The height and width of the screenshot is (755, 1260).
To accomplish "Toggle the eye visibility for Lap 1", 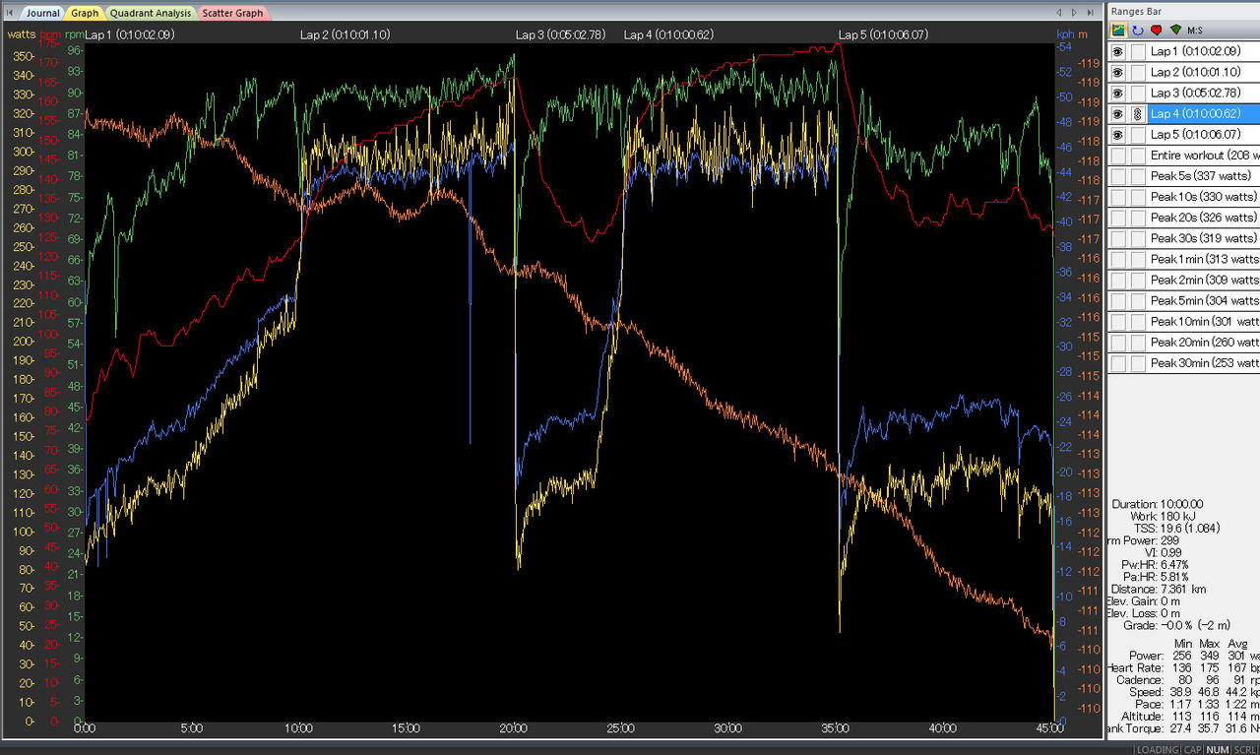I will 1118,51.
